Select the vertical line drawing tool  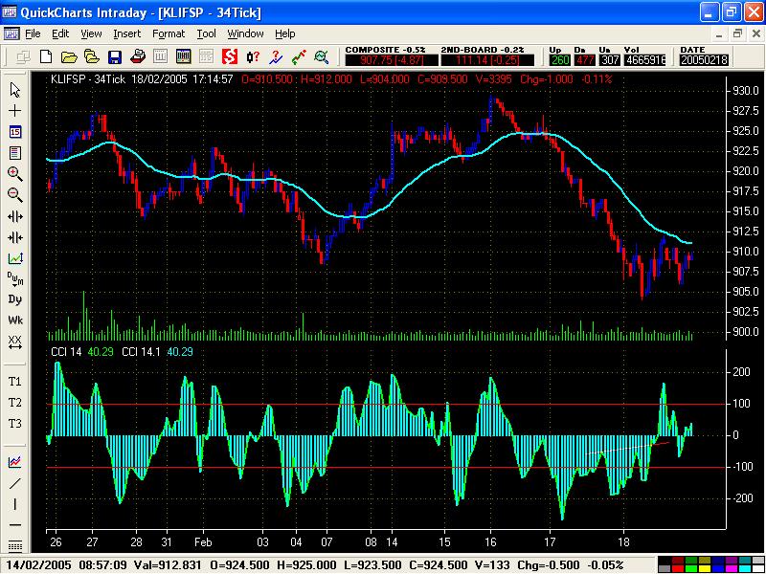[15, 504]
